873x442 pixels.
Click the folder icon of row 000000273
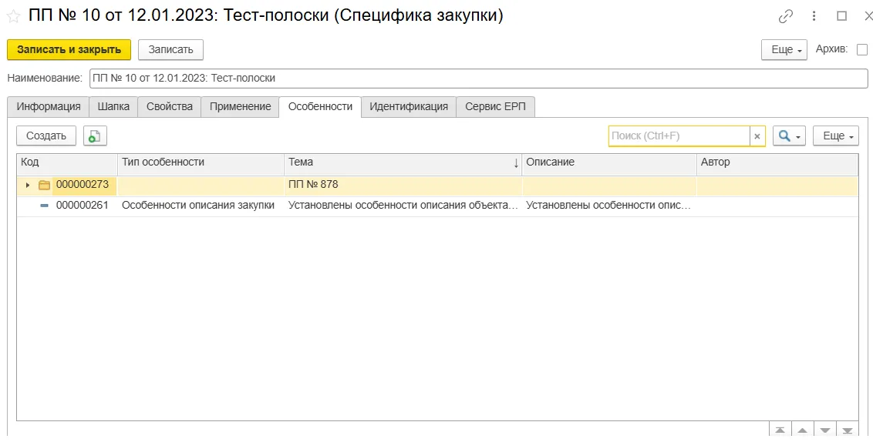click(x=45, y=185)
